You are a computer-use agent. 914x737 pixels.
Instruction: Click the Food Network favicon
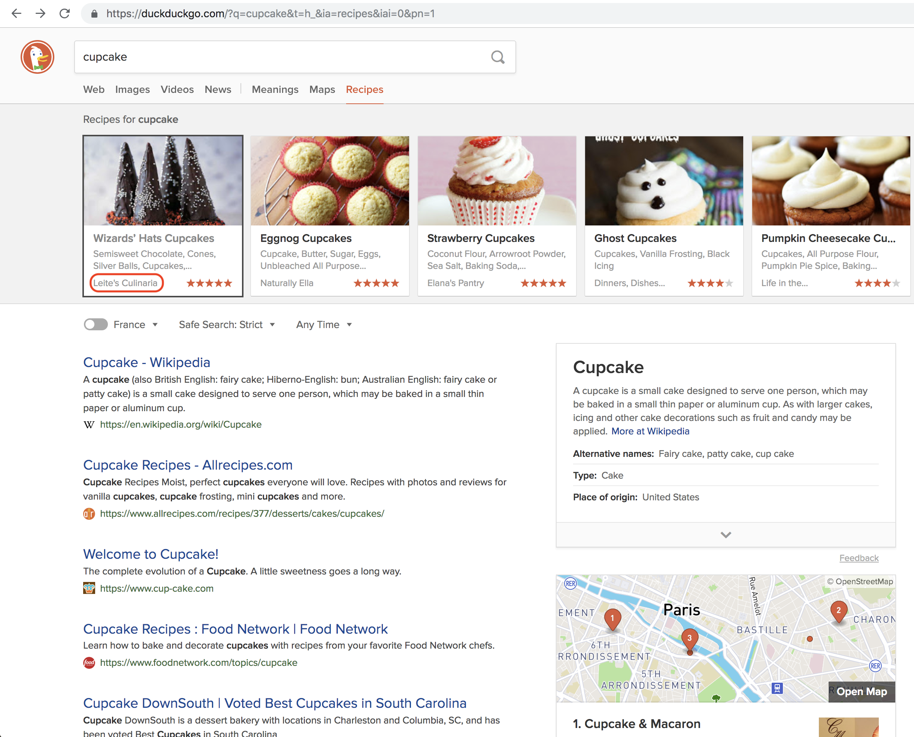pyautogui.click(x=89, y=663)
